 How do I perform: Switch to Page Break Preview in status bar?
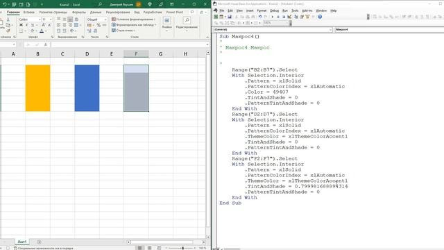pyautogui.click(x=159, y=248)
